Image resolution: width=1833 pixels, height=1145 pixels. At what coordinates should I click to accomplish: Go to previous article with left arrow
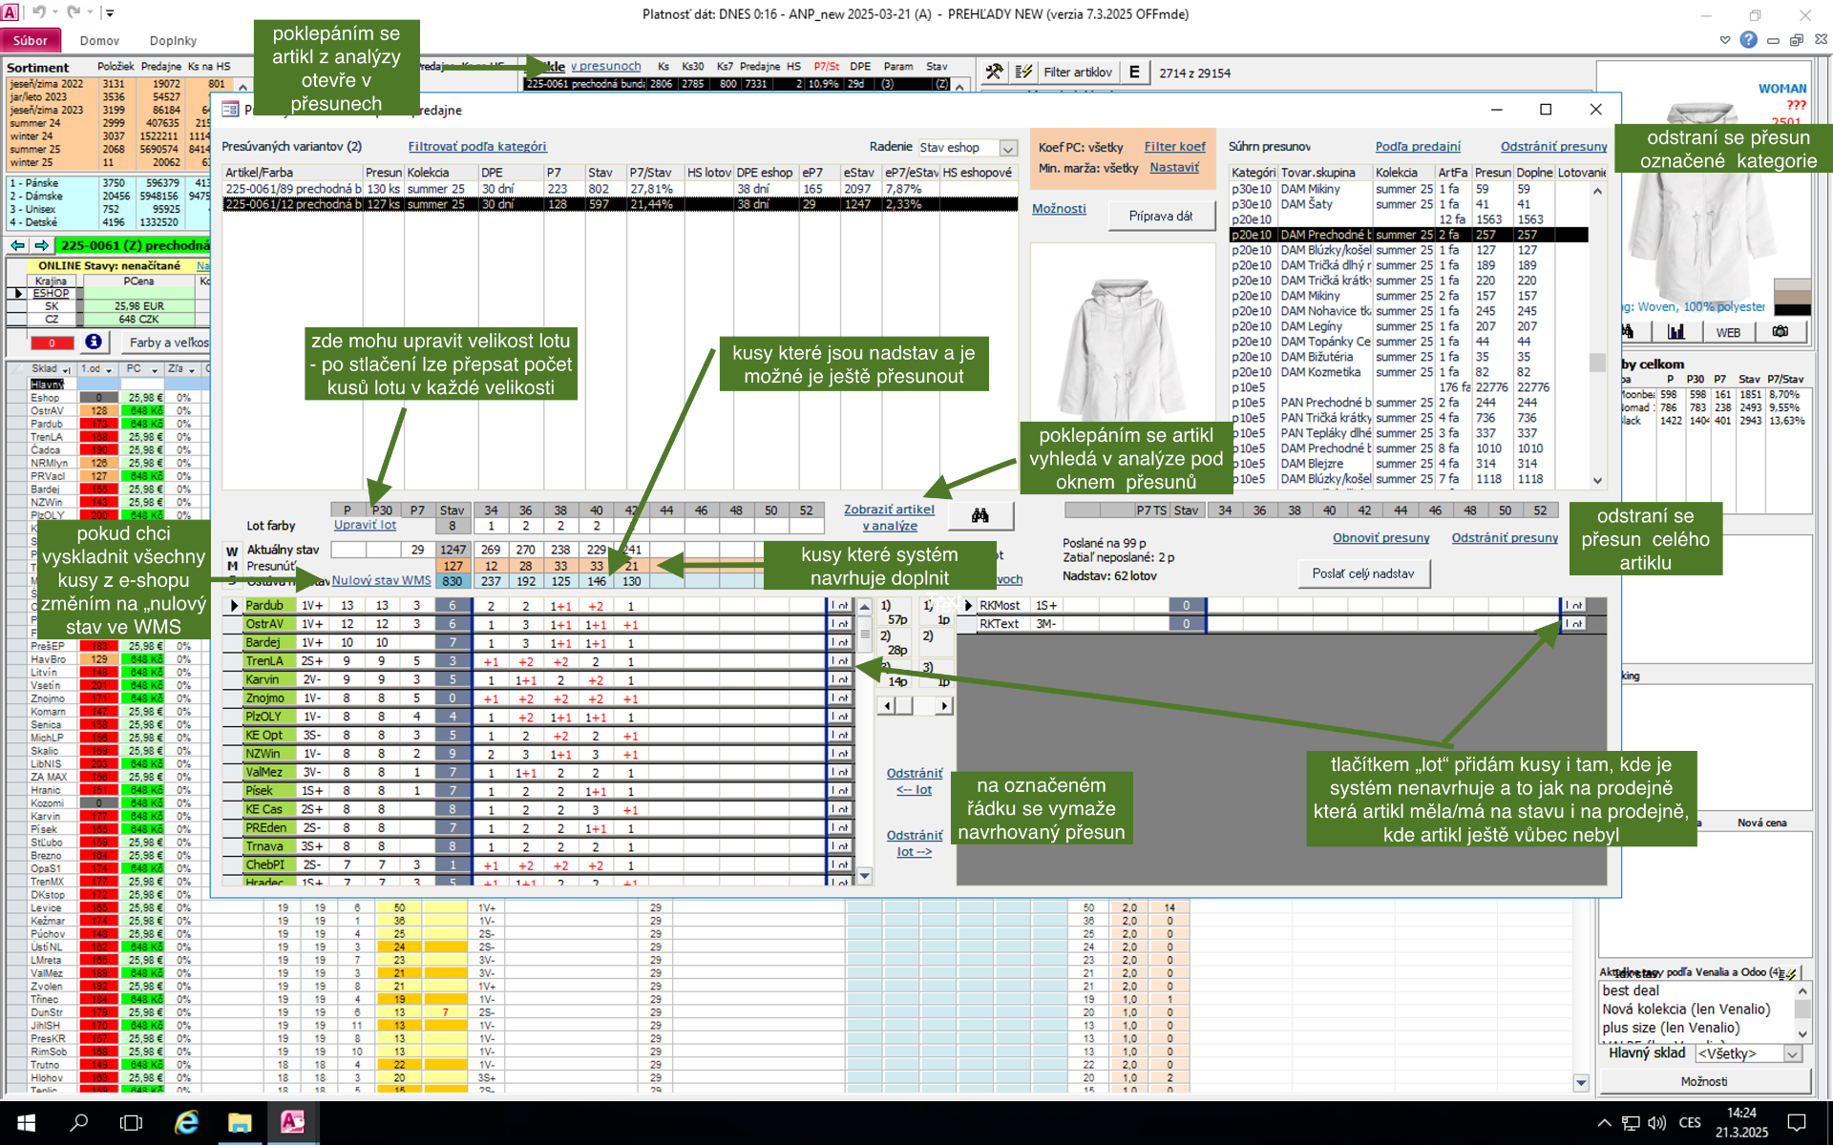coord(18,246)
